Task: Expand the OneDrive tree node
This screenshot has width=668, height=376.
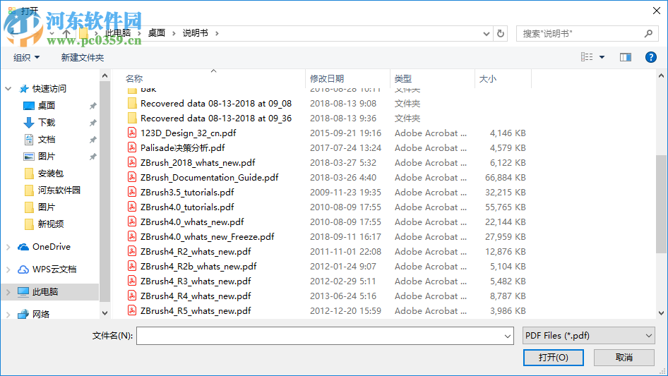Action: 8,247
